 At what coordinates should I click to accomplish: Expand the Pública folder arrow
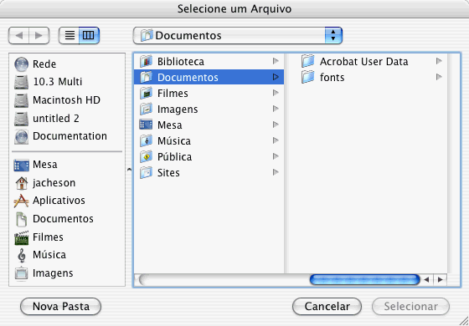click(x=276, y=156)
